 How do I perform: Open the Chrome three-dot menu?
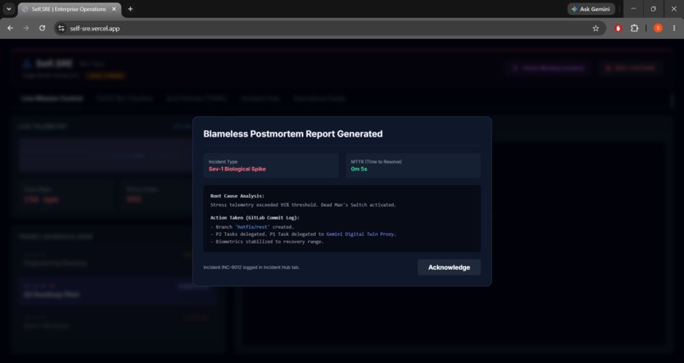pyautogui.click(x=674, y=28)
